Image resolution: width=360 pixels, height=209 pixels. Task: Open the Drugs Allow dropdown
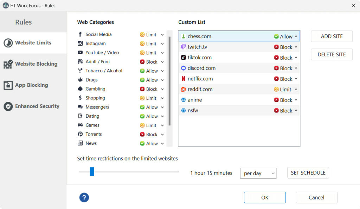pyautogui.click(x=152, y=80)
